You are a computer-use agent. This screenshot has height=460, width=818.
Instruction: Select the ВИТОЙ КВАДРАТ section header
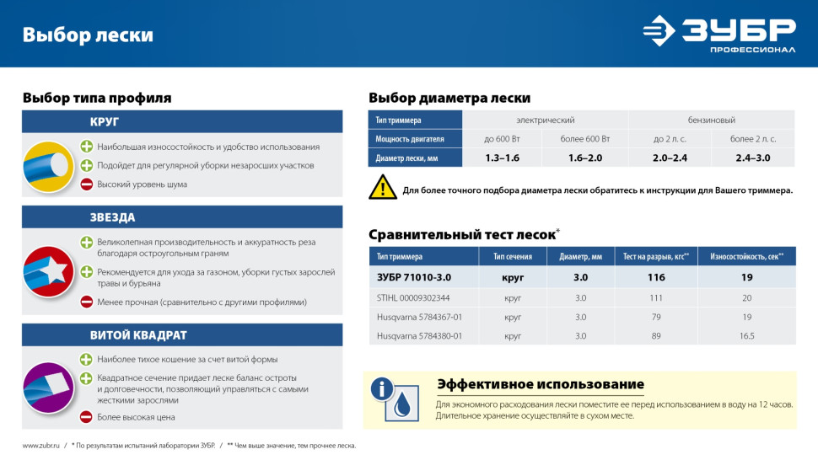click(182, 335)
